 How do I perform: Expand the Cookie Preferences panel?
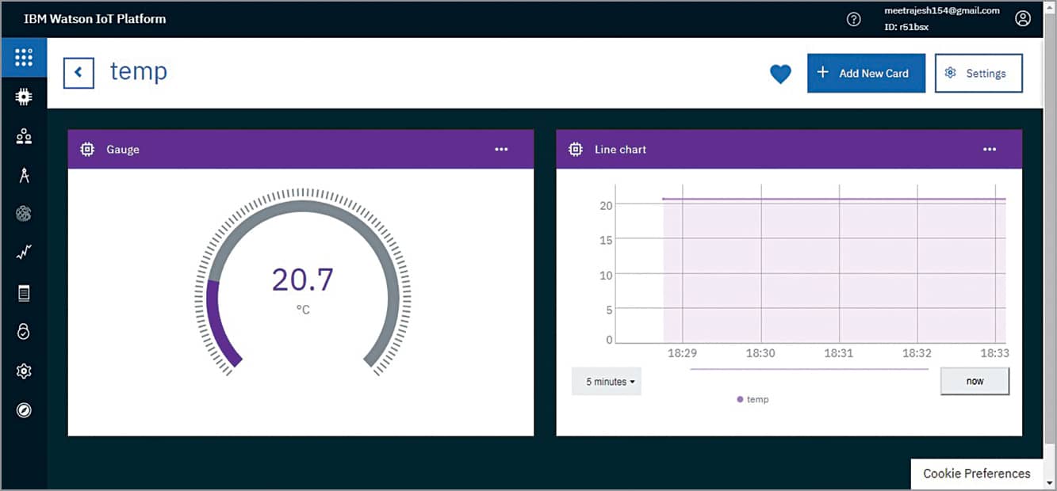click(975, 473)
